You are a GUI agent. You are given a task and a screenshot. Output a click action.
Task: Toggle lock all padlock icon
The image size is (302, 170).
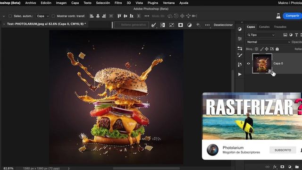tap(277, 49)
